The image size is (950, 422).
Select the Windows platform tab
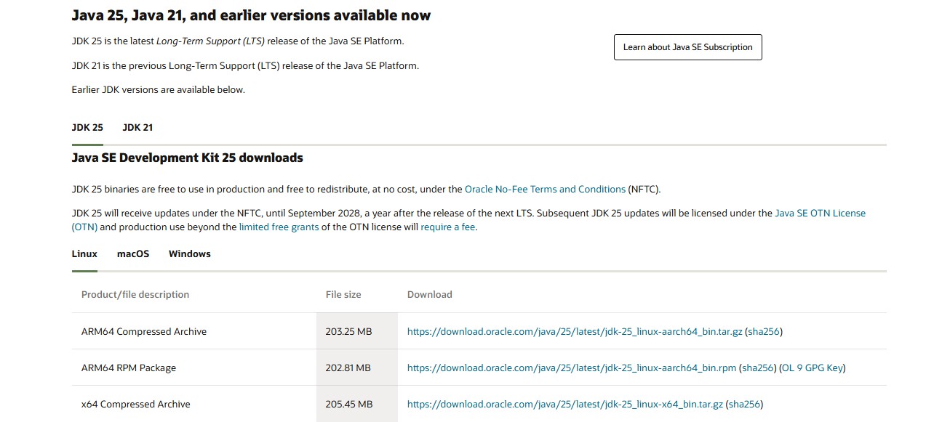tap(190, 254)
